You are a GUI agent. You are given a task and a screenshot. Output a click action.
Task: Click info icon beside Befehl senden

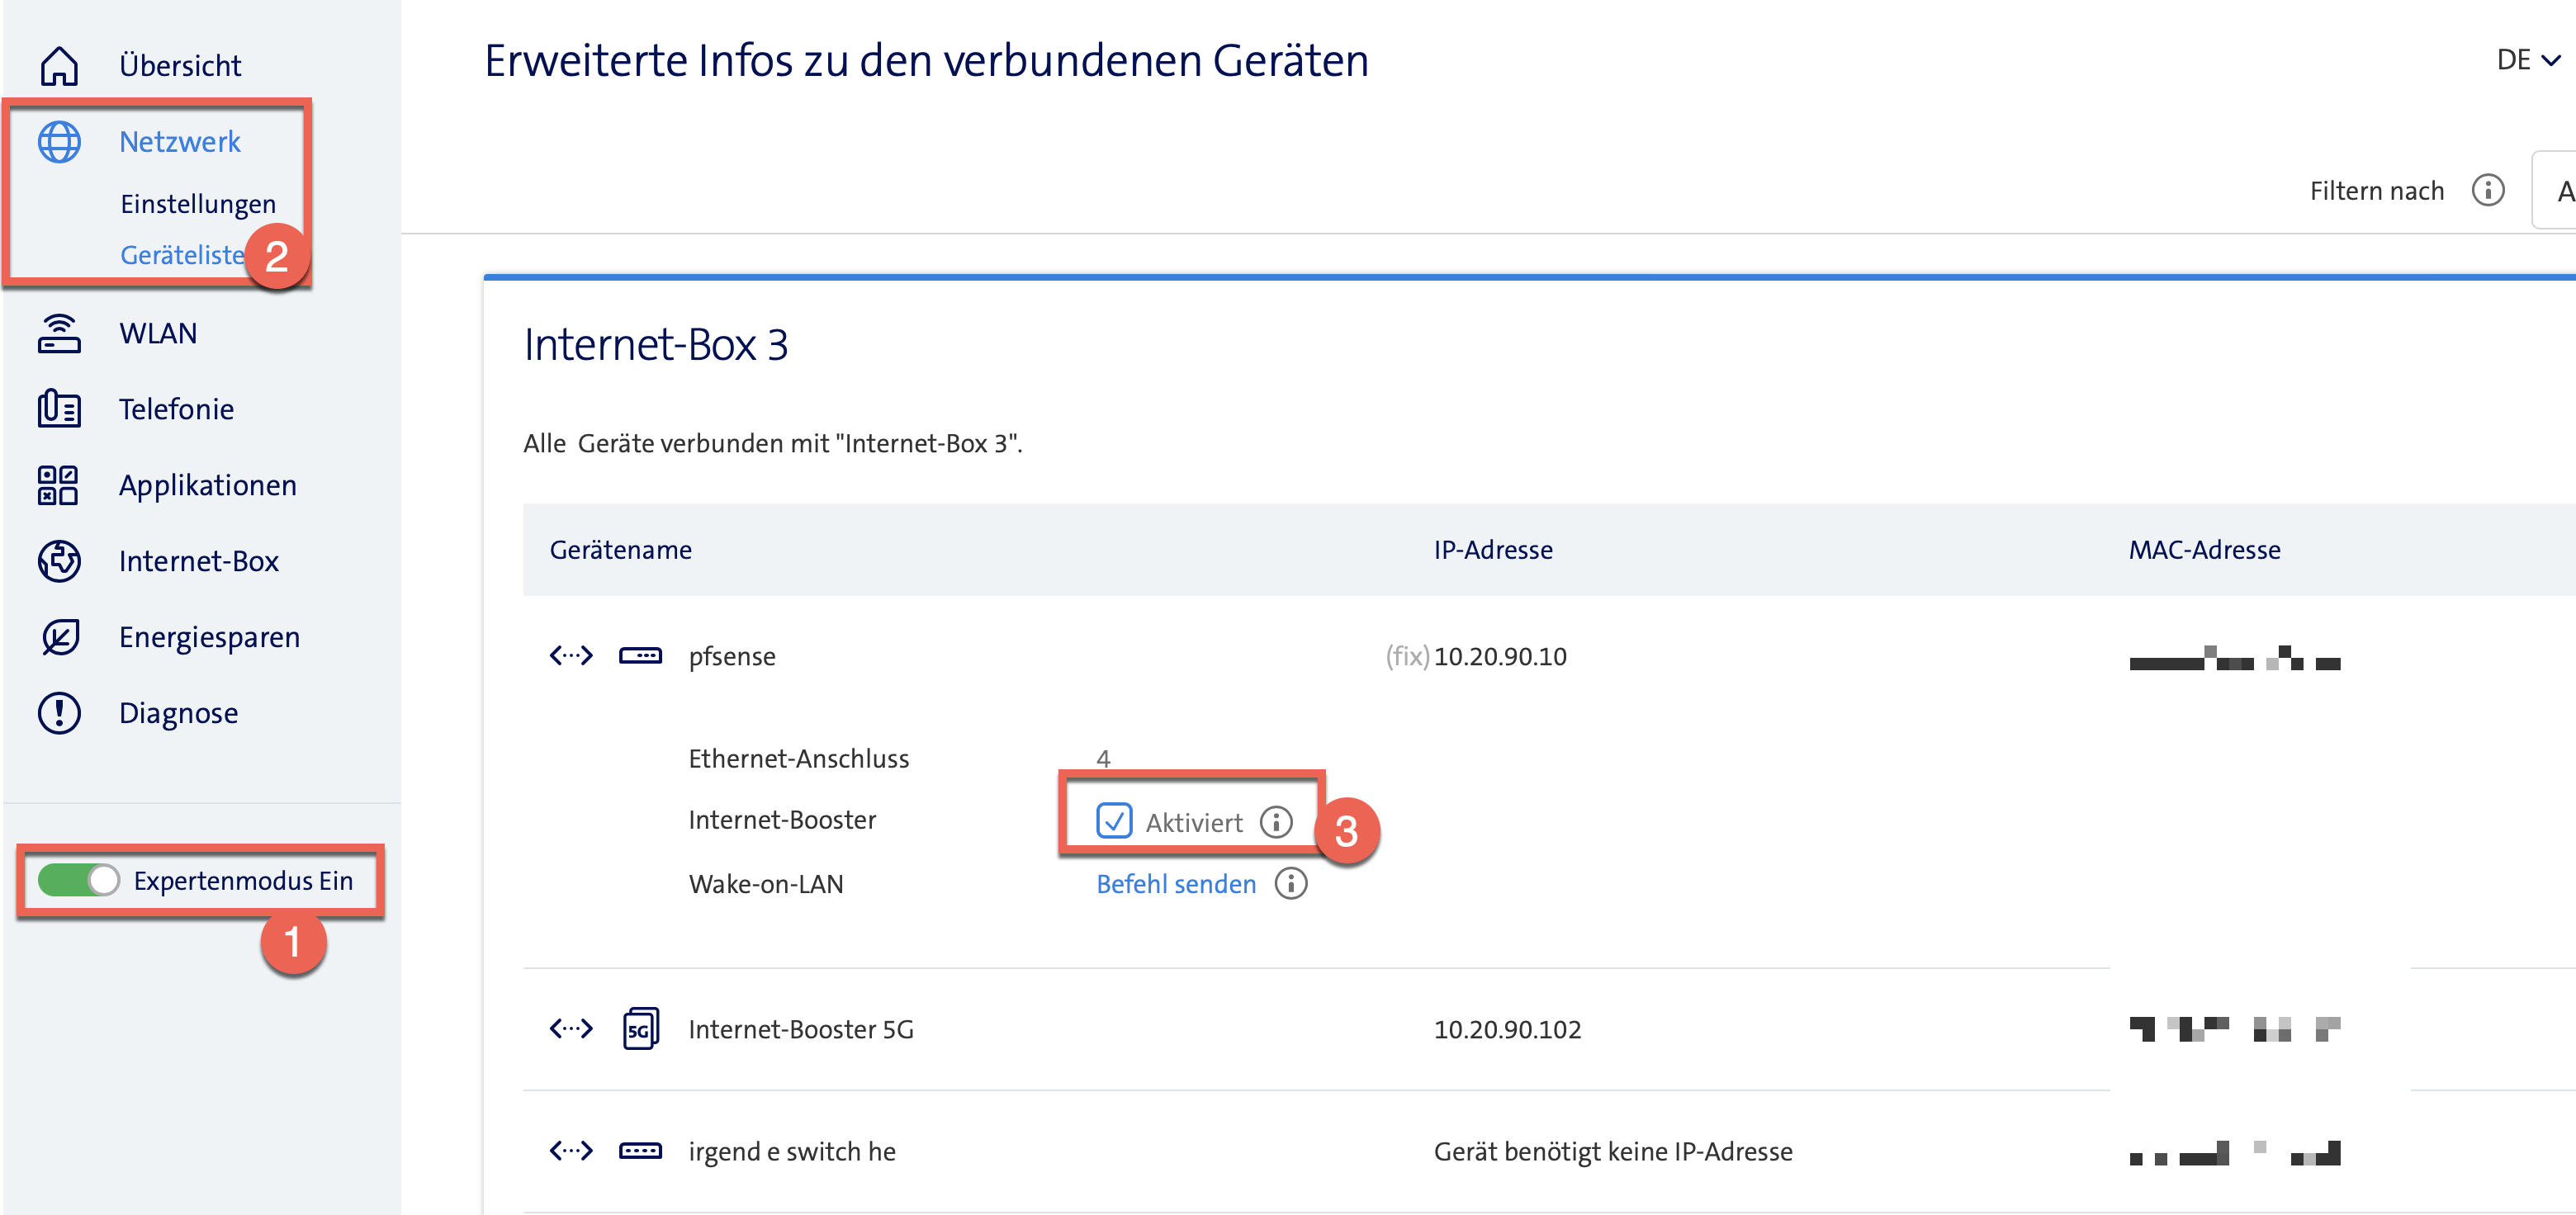tap(1290, 884)
